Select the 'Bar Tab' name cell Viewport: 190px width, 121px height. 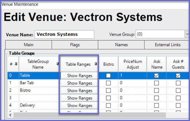39,83
